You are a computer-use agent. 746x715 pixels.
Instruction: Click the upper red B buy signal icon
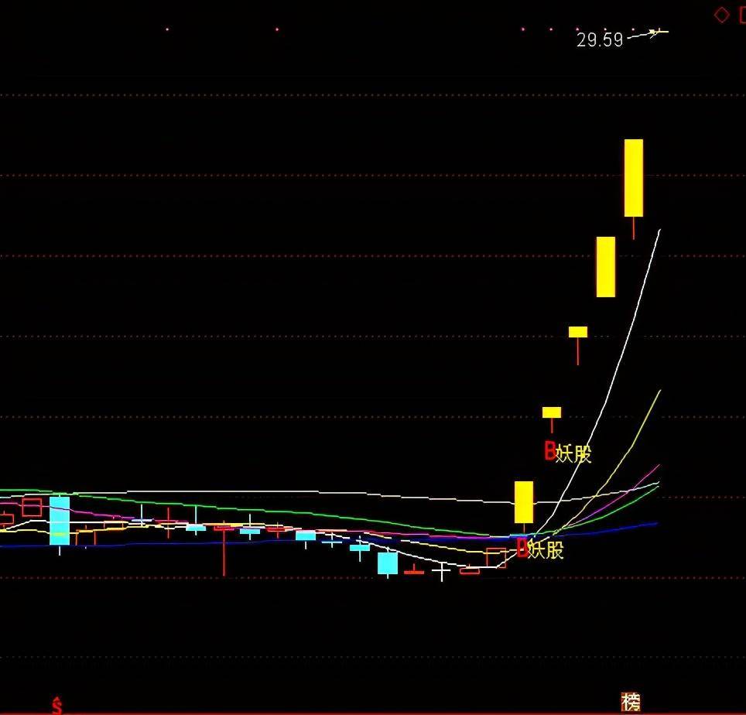(x=550, y=451)
